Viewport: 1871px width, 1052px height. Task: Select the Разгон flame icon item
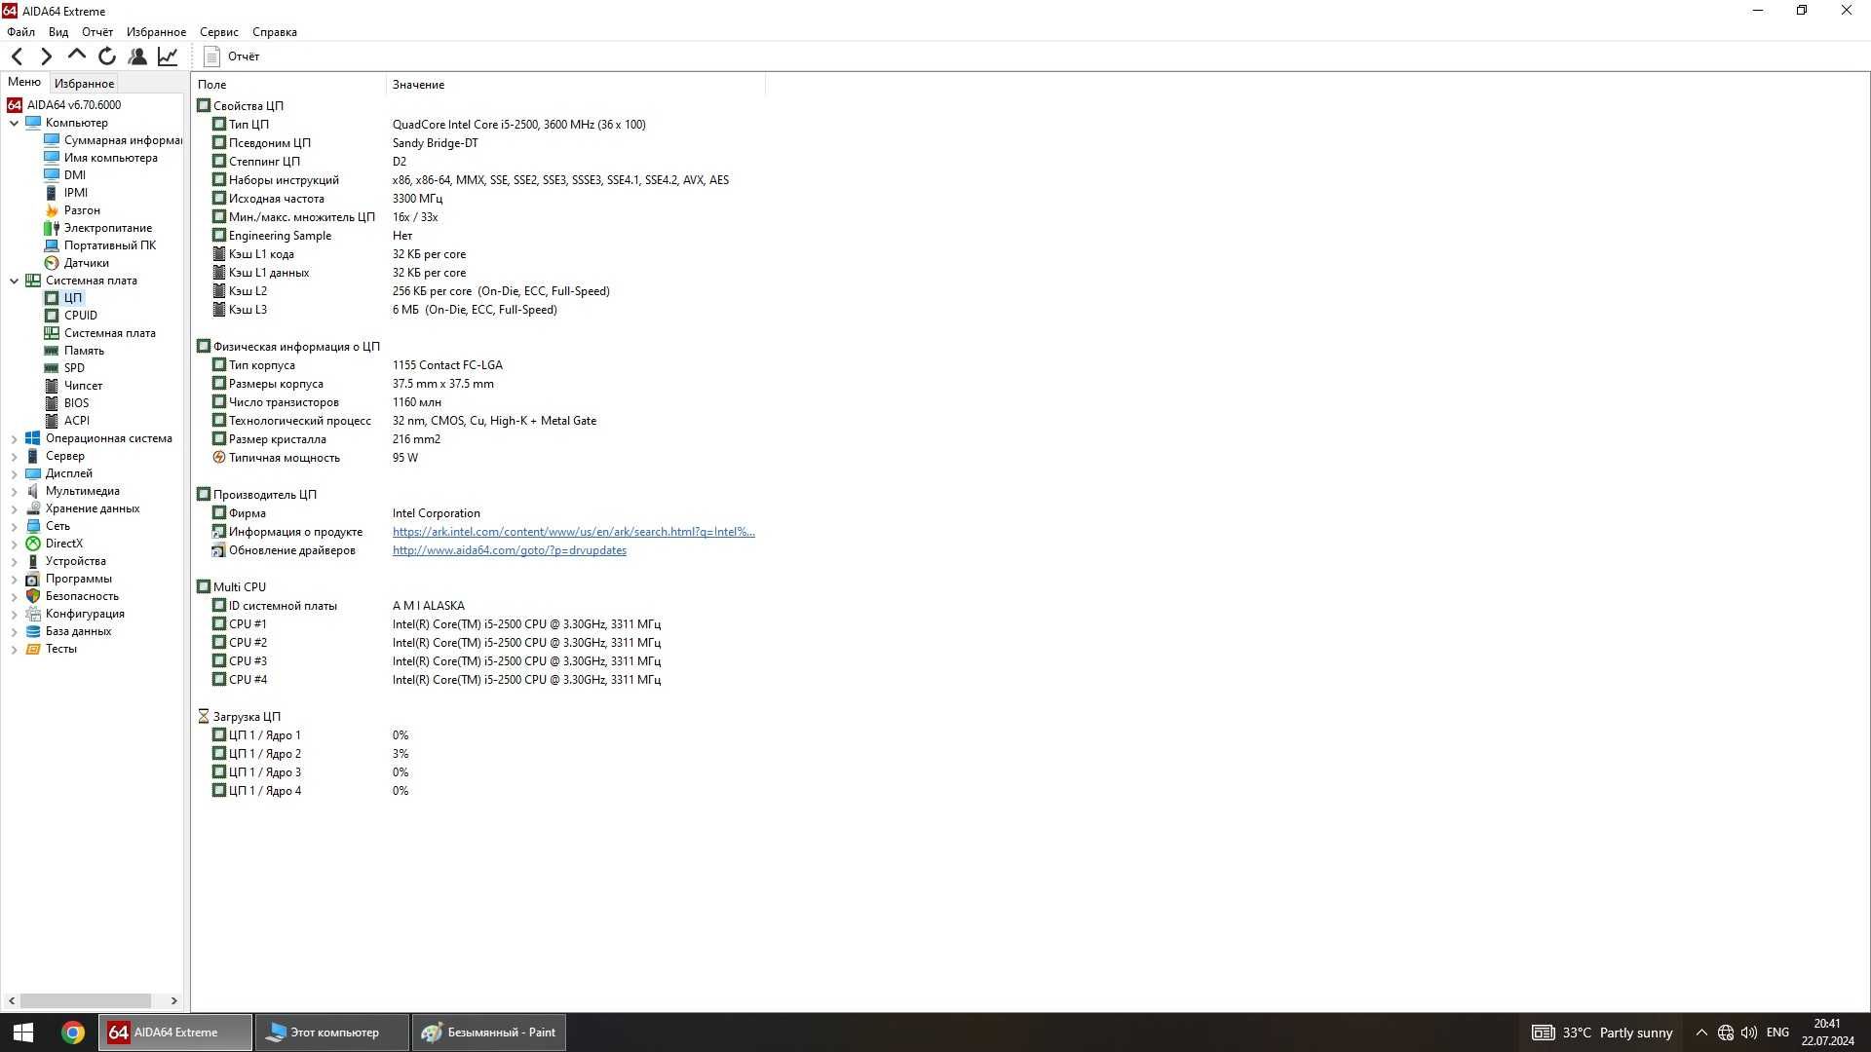52,210
